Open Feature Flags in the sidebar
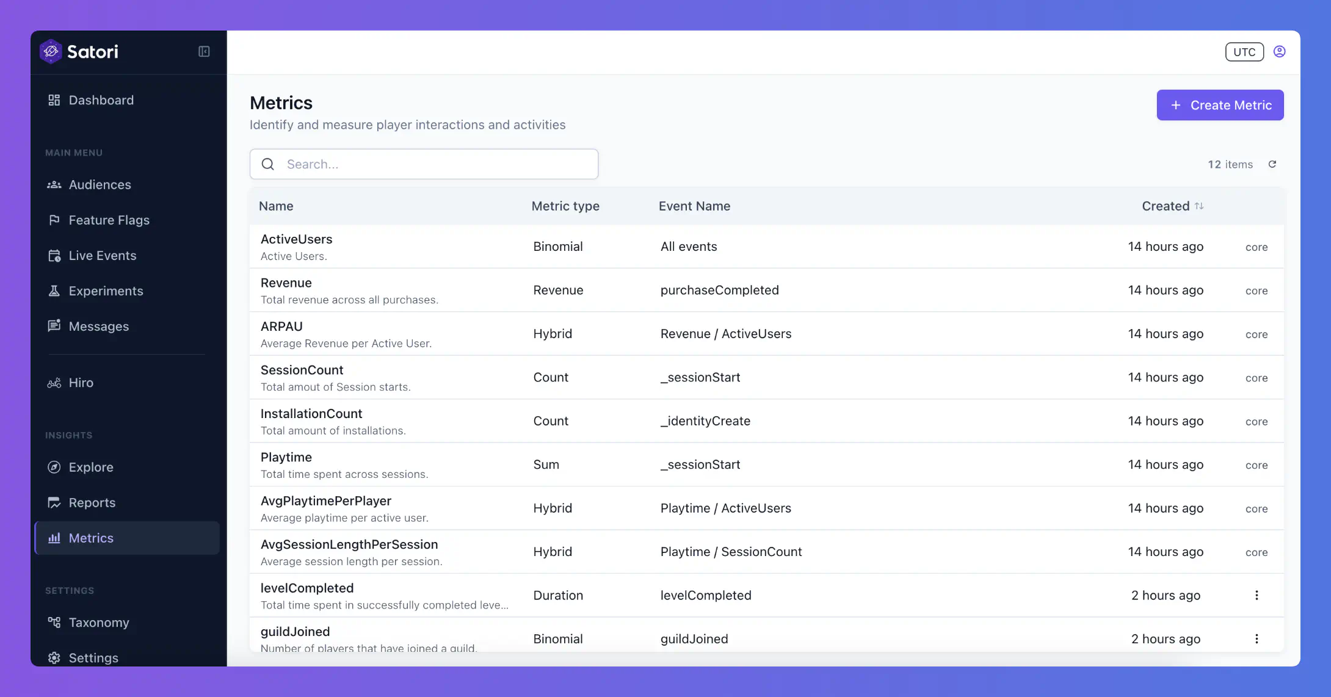Screen dimensions: 1331x697 pos(109,220)
